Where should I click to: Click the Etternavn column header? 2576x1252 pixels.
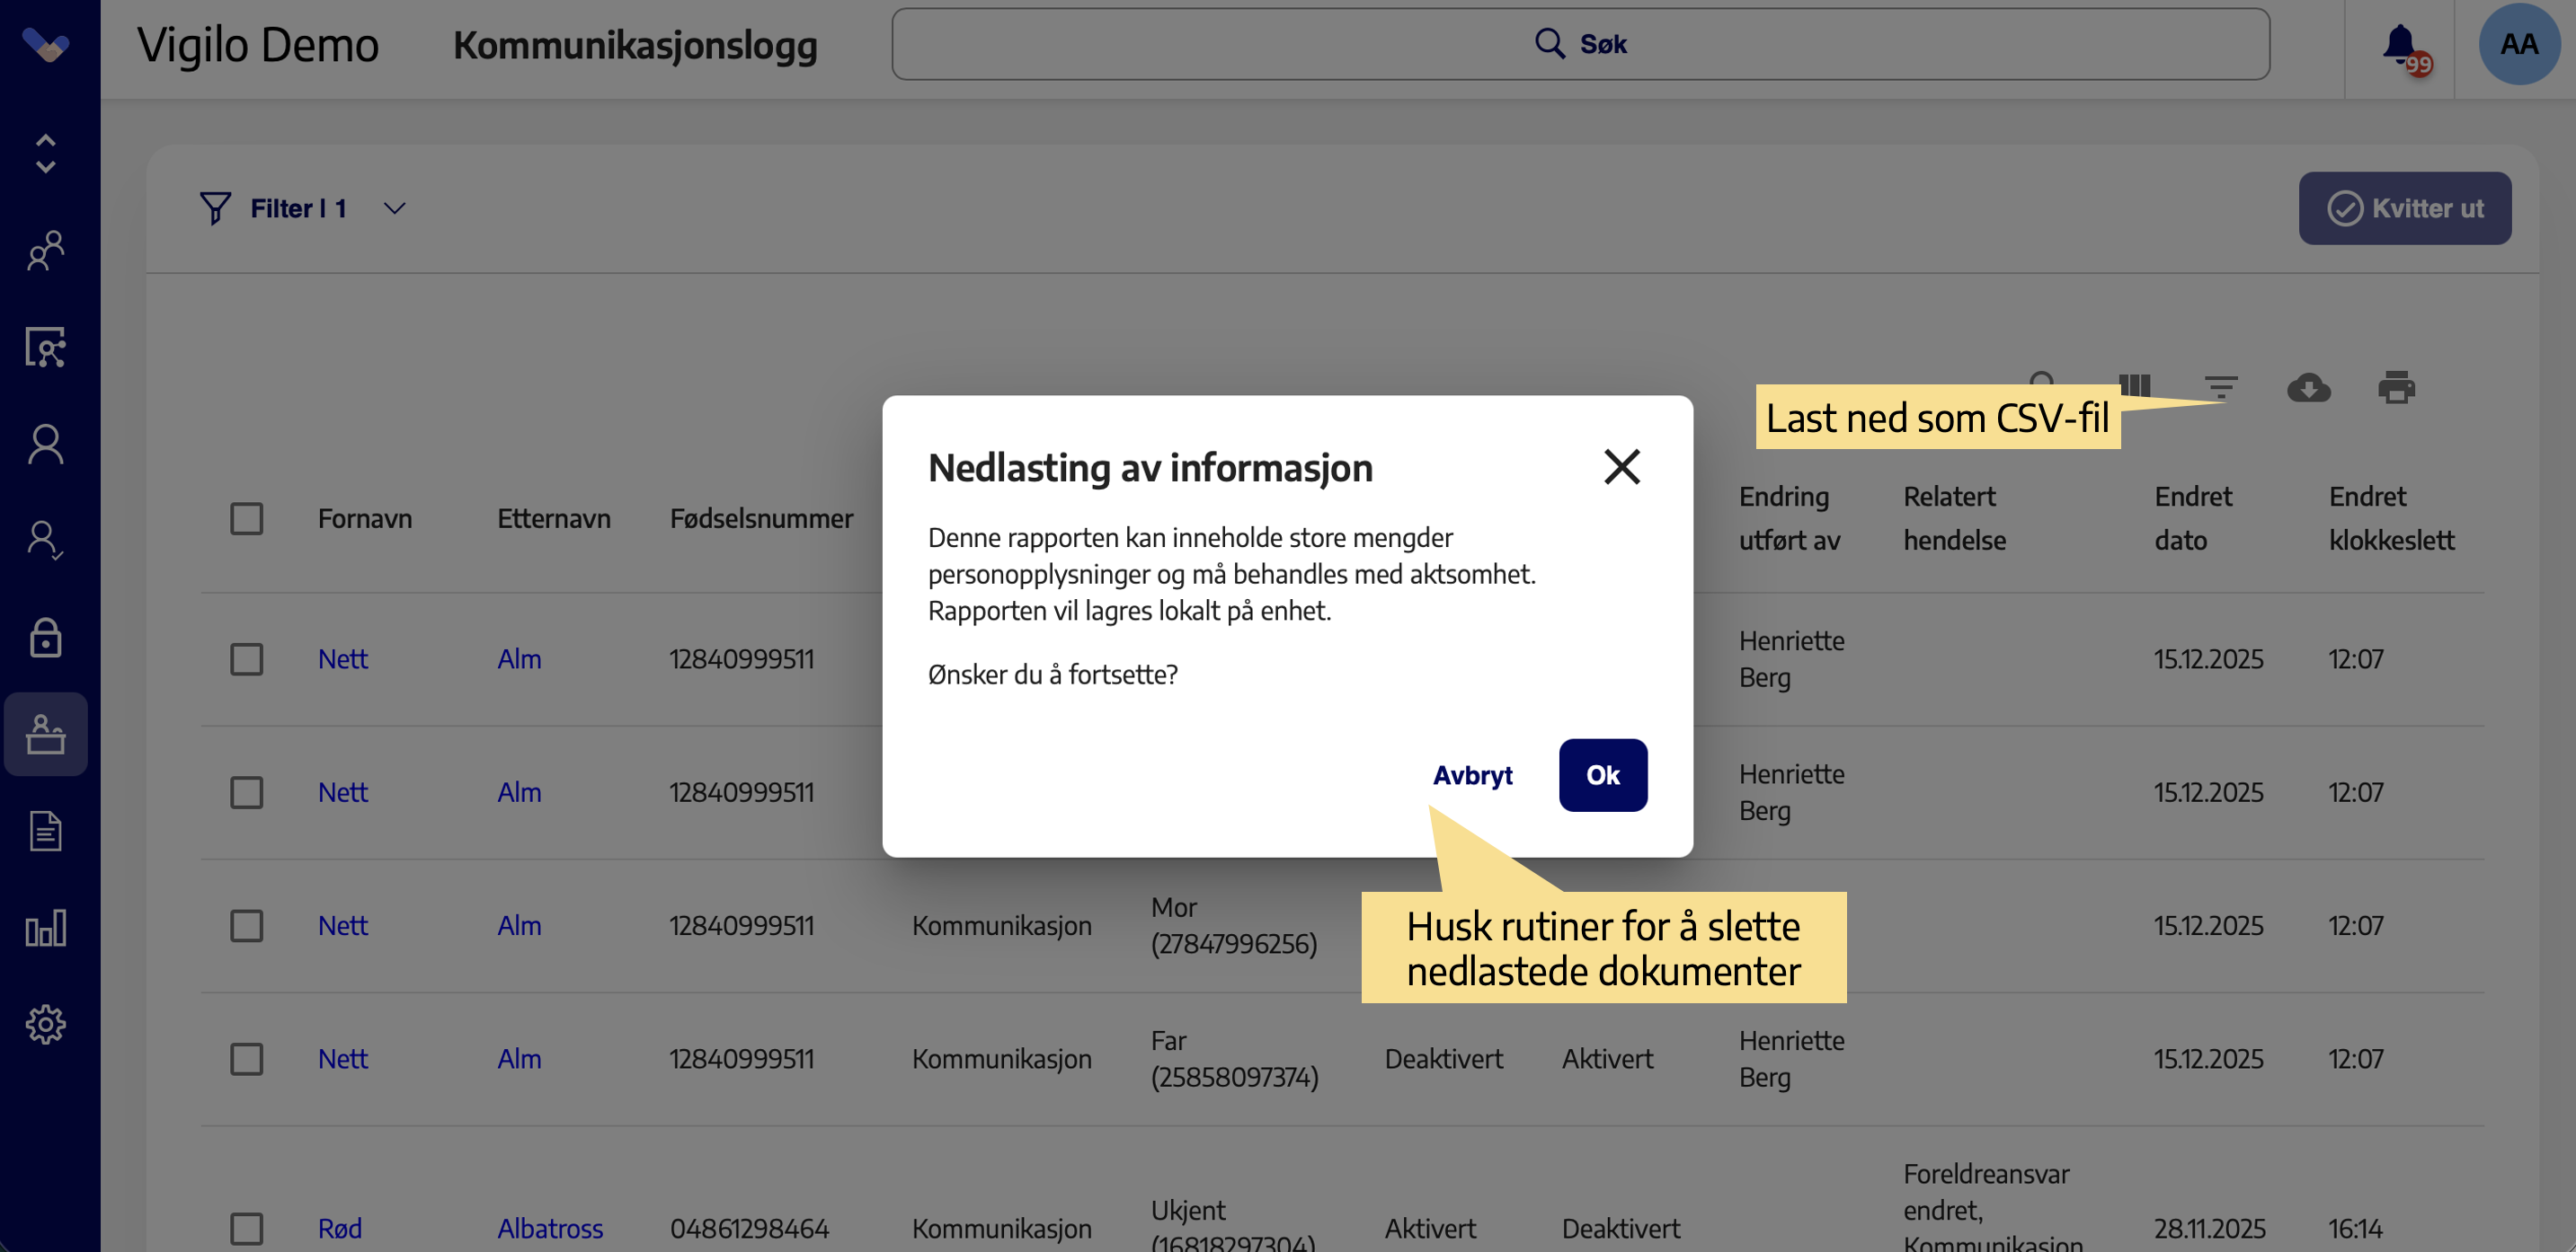pos(554,518)
